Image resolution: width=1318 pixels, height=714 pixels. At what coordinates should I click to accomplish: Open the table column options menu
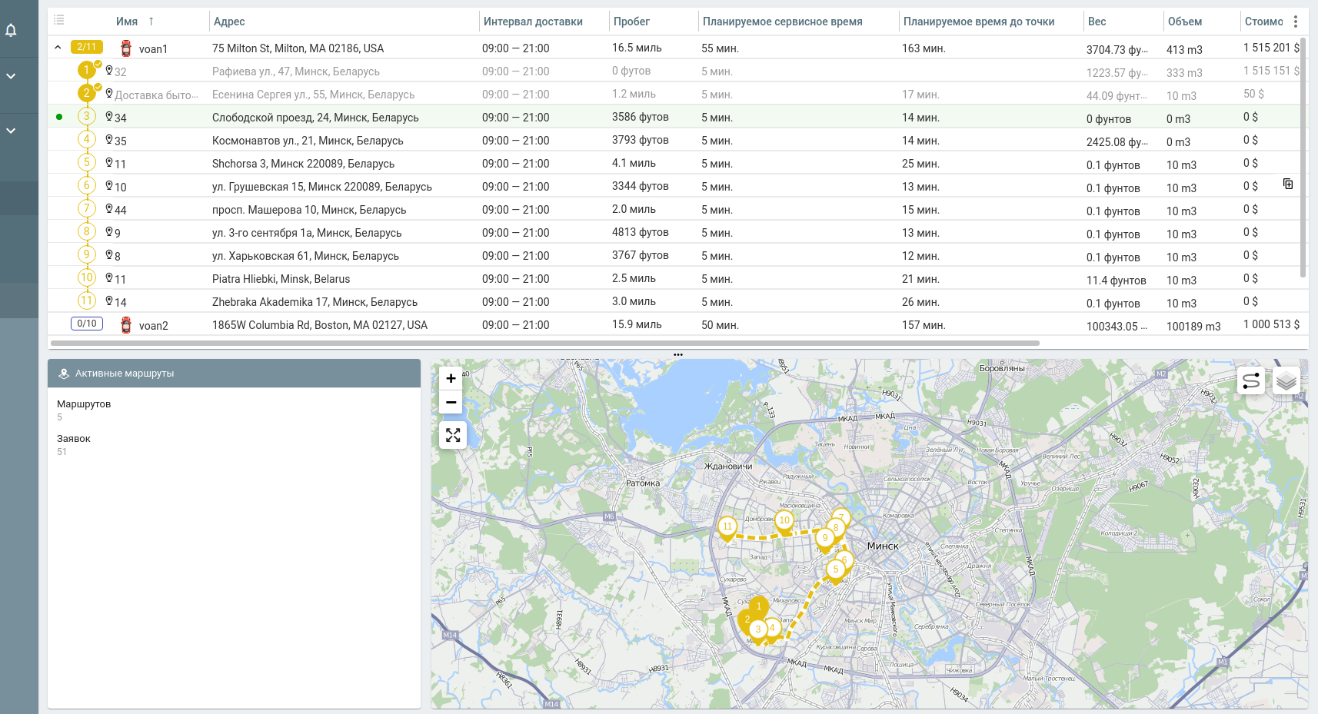[1296, 22]
